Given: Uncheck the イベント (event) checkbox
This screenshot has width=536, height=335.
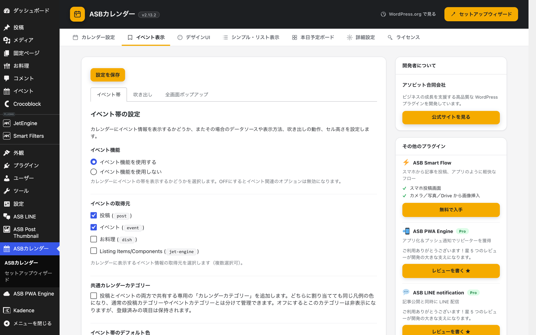Looking at the screenshot, I should (x=94, y=227).
